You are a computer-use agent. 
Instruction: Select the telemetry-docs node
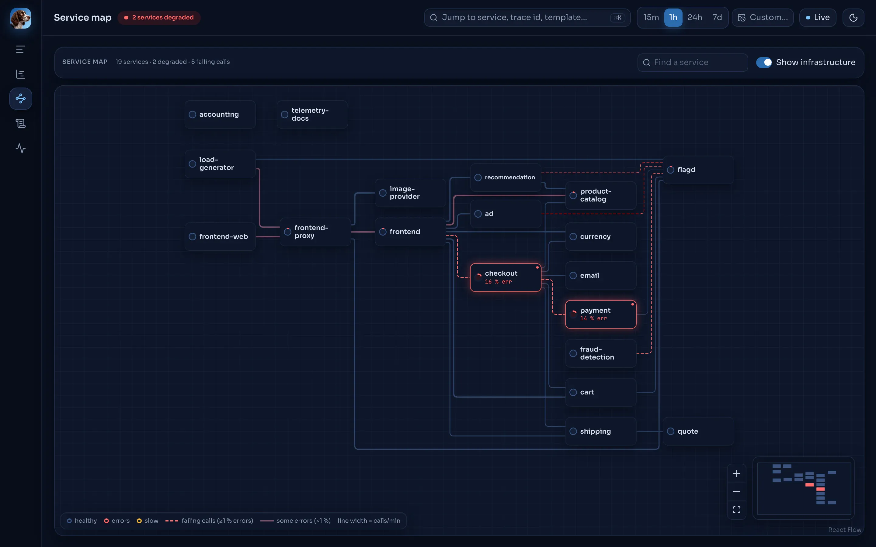(x=312, y=114)
